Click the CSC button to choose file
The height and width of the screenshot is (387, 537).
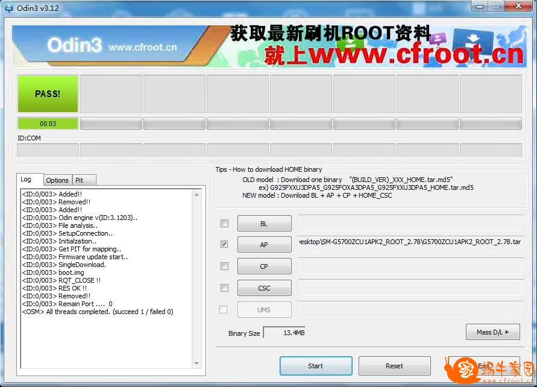pyautogui.click(x=265, y=288)
